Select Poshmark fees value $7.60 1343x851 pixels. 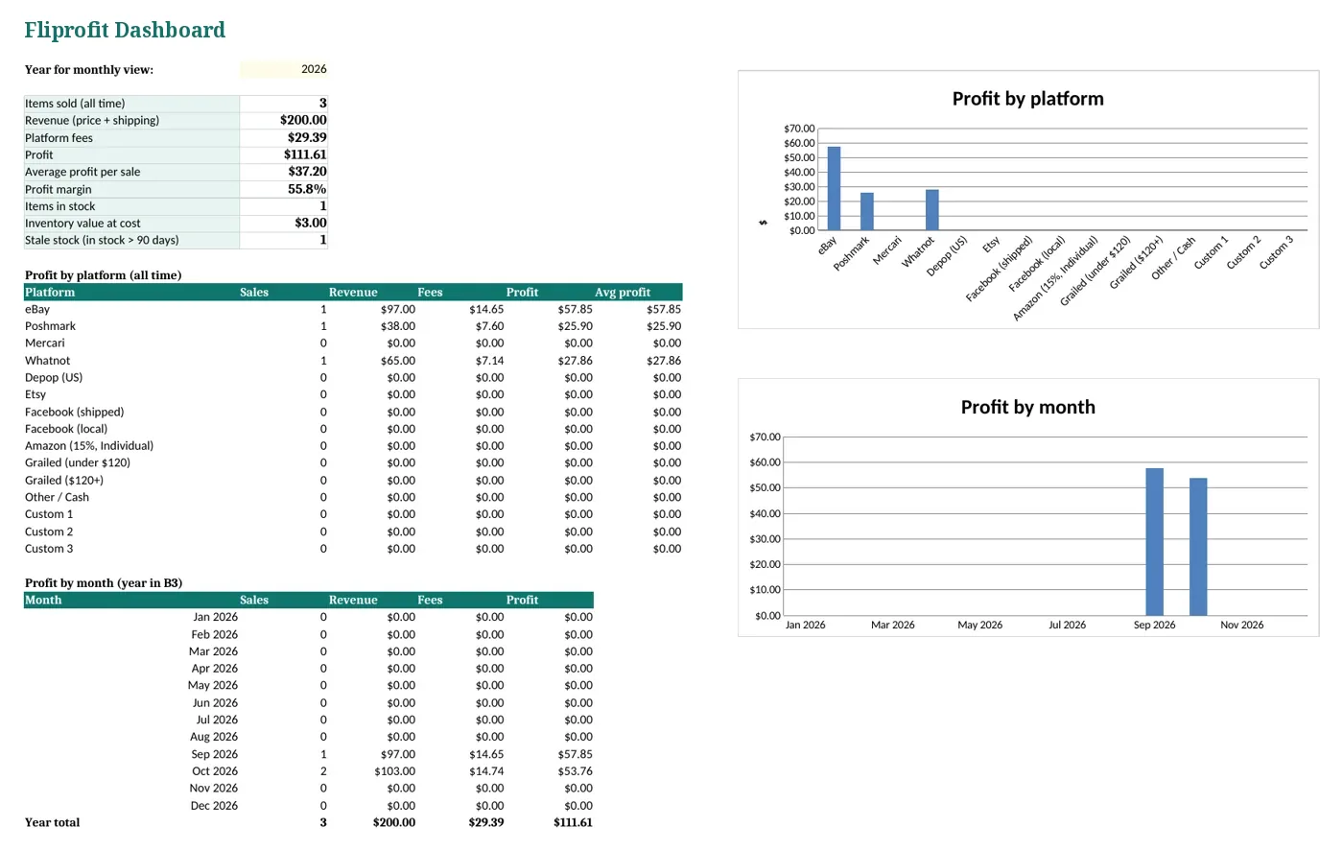pyautogui.click(x=489, y=326)
